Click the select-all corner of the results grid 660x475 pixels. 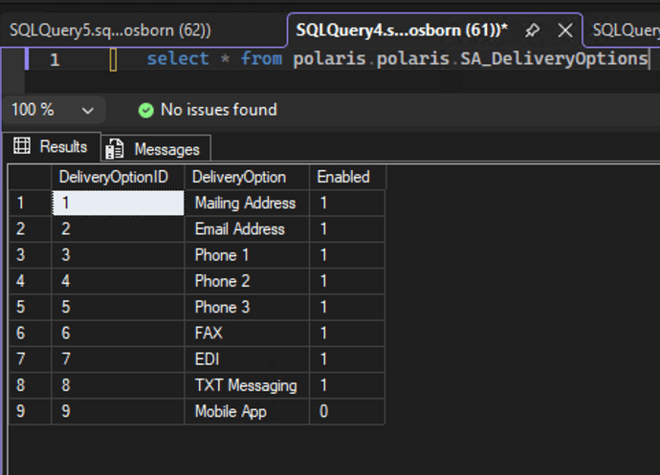pyautogui.click(x=30, y=177)
